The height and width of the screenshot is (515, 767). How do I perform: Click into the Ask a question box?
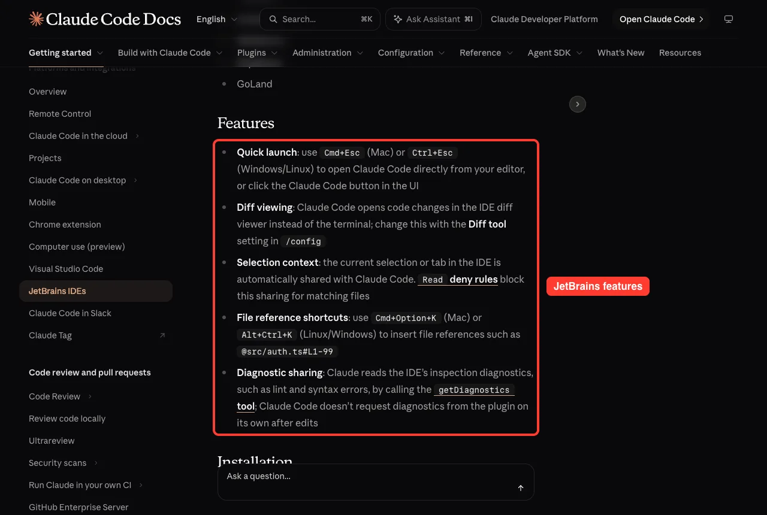click(376, 482)
